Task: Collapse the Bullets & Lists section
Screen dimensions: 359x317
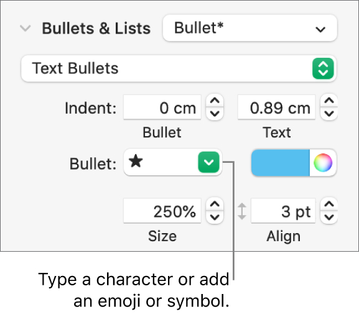Action: click(25, 29)
